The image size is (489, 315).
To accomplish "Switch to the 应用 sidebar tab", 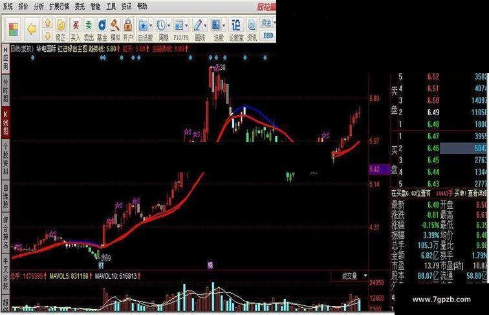I will pyautogui.click(x=6, y=60).
